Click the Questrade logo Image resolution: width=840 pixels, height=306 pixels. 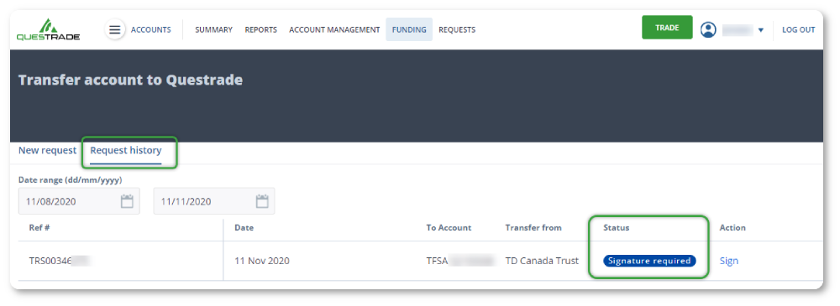(48, 29)
